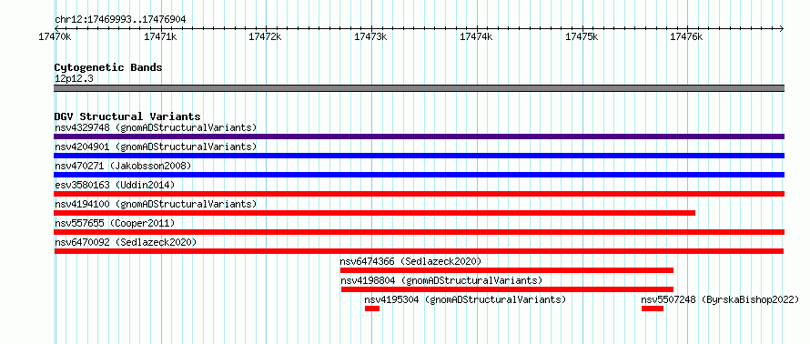This screenshot has width=810, height=344.
Task: Select the small red nsv5507248 variant bar
Action: click(x=653, y=309)
